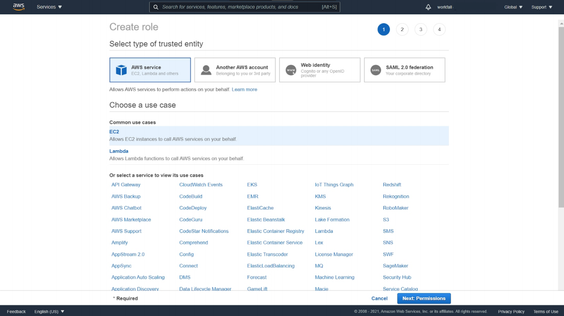564x316 pixels.
Task: Select the Elastic Container Registry service
Action: pos(276,231)
